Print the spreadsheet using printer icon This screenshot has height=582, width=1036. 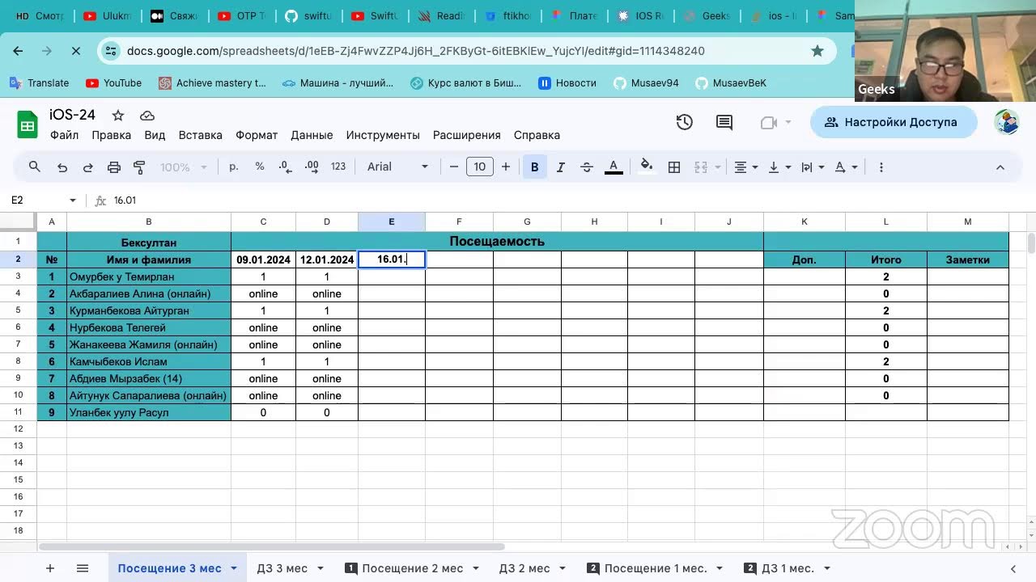coord(114,167)
